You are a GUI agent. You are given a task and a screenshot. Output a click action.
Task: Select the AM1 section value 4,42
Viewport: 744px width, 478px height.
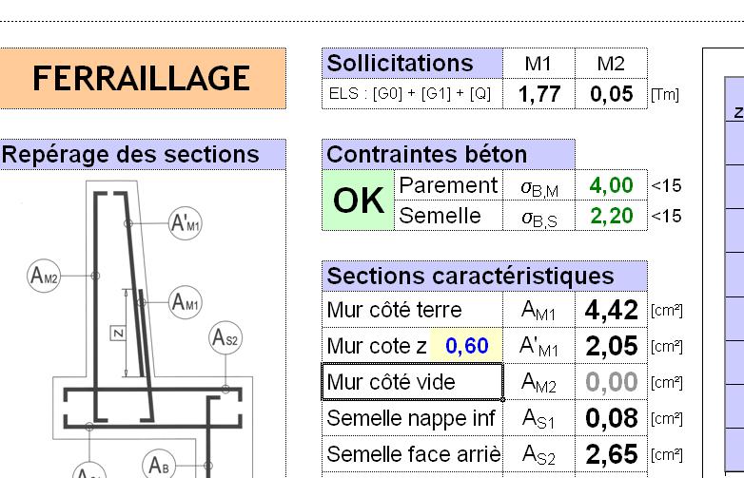pyautogui.click(x=611, y=310)
